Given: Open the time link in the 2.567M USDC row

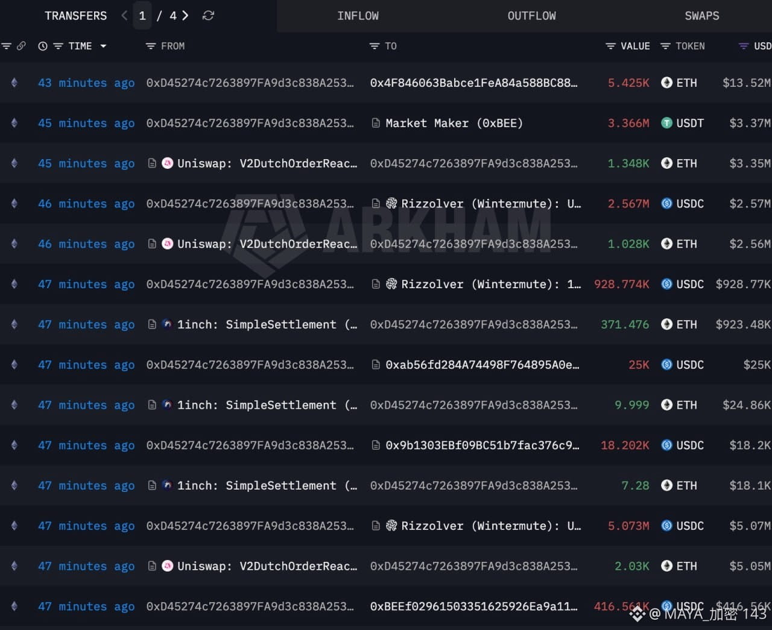Looking at the screenshot, I should pyautogui.click(x=86, y=204).
